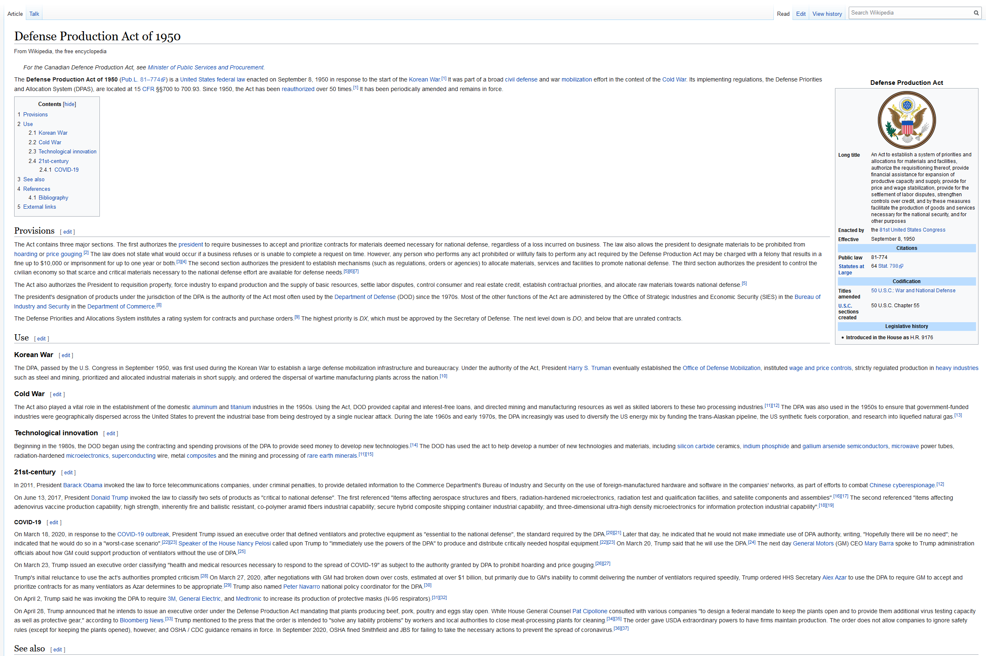Select the Article tab
Screen dimensions: 986x656
coord(15,14)
